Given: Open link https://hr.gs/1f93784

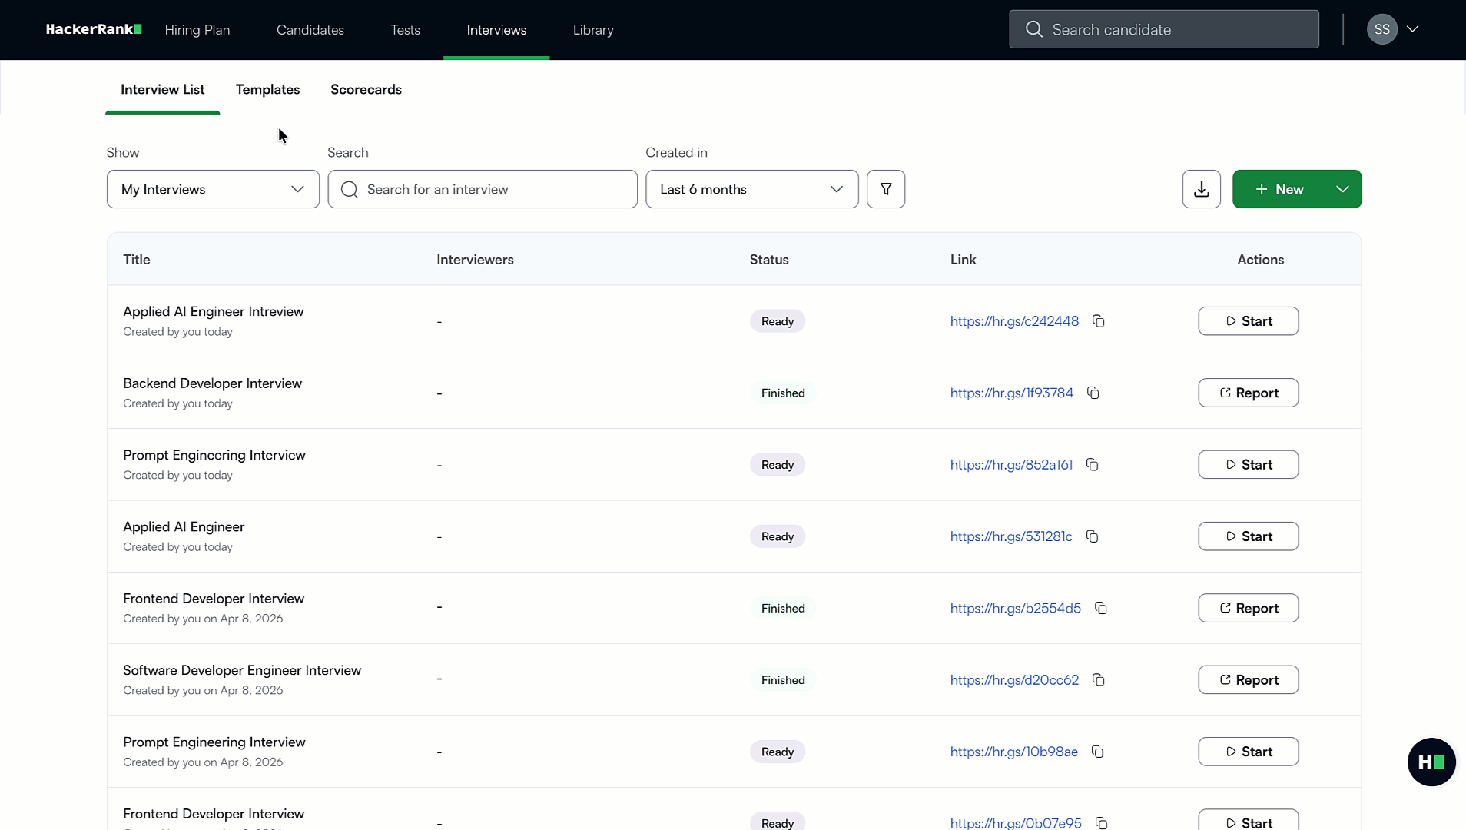Looking at the screenshot, I should pos(1010,393).
